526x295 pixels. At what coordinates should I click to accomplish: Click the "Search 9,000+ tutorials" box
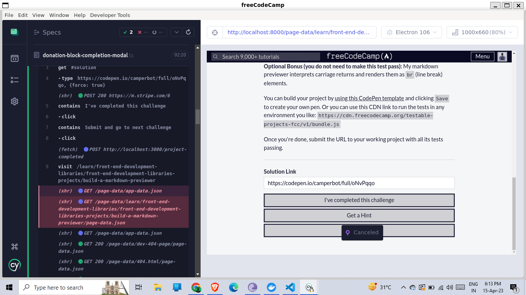click(x=266, y=56)
